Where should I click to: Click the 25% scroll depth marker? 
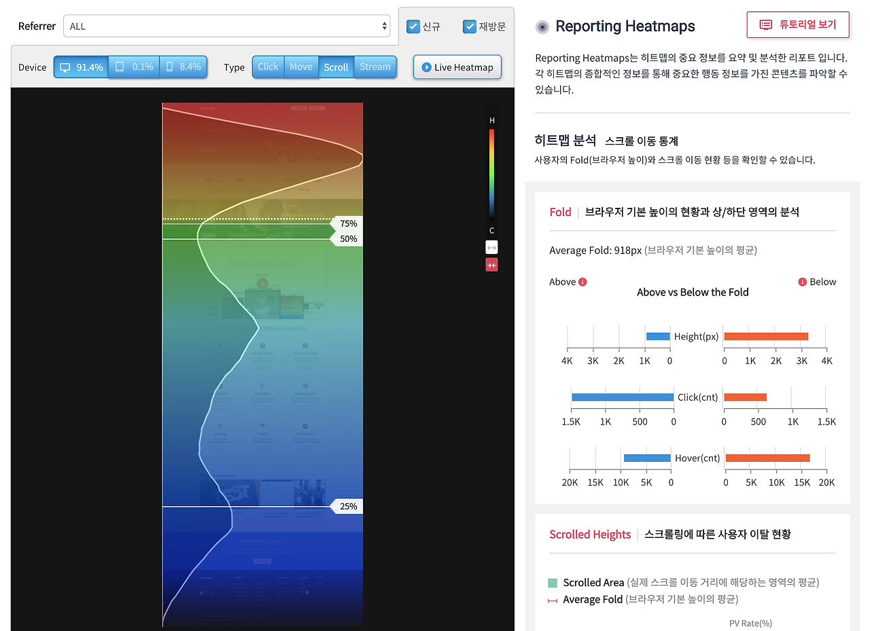pos(348,506)
